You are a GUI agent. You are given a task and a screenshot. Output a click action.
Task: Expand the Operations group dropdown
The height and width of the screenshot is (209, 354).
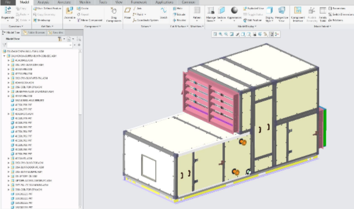tap(16, 27)
